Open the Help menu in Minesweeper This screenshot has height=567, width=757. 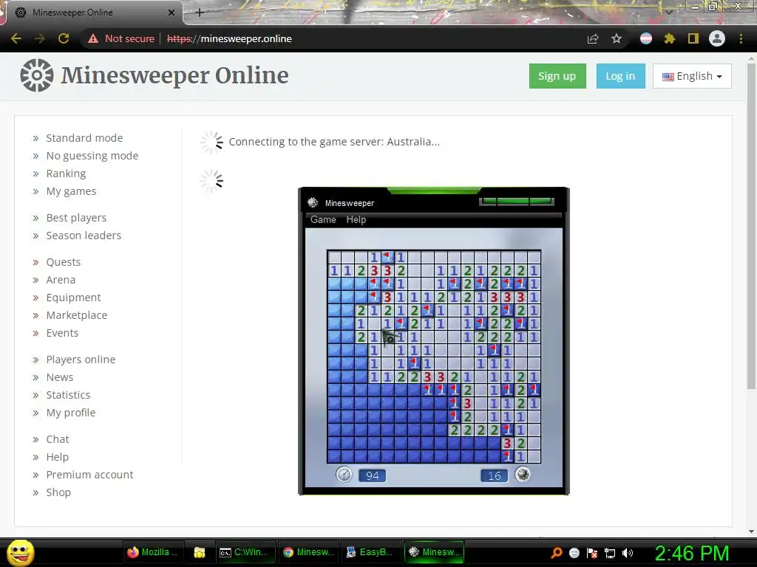pyautogui.click(x=356, y=219)
